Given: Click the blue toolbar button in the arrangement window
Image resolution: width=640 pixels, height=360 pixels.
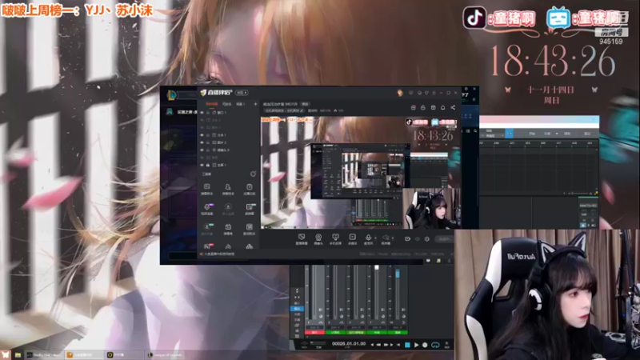Looking at the screenshot, I should pyautogui.click(x=509, y=133).
